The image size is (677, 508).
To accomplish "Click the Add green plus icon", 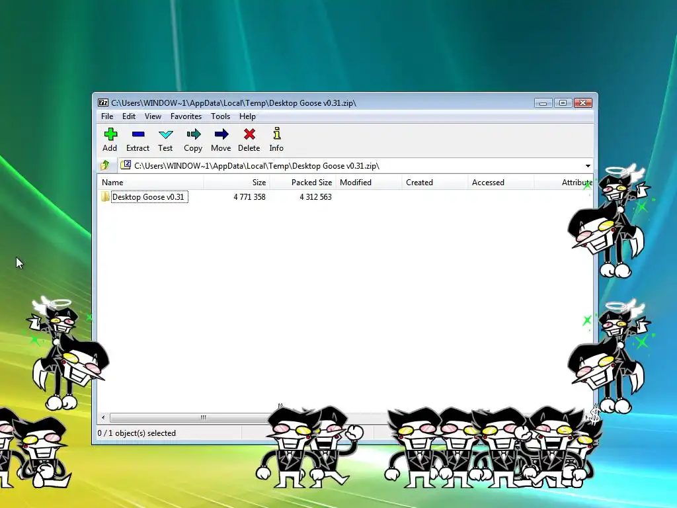I will [x=110, y=134].
